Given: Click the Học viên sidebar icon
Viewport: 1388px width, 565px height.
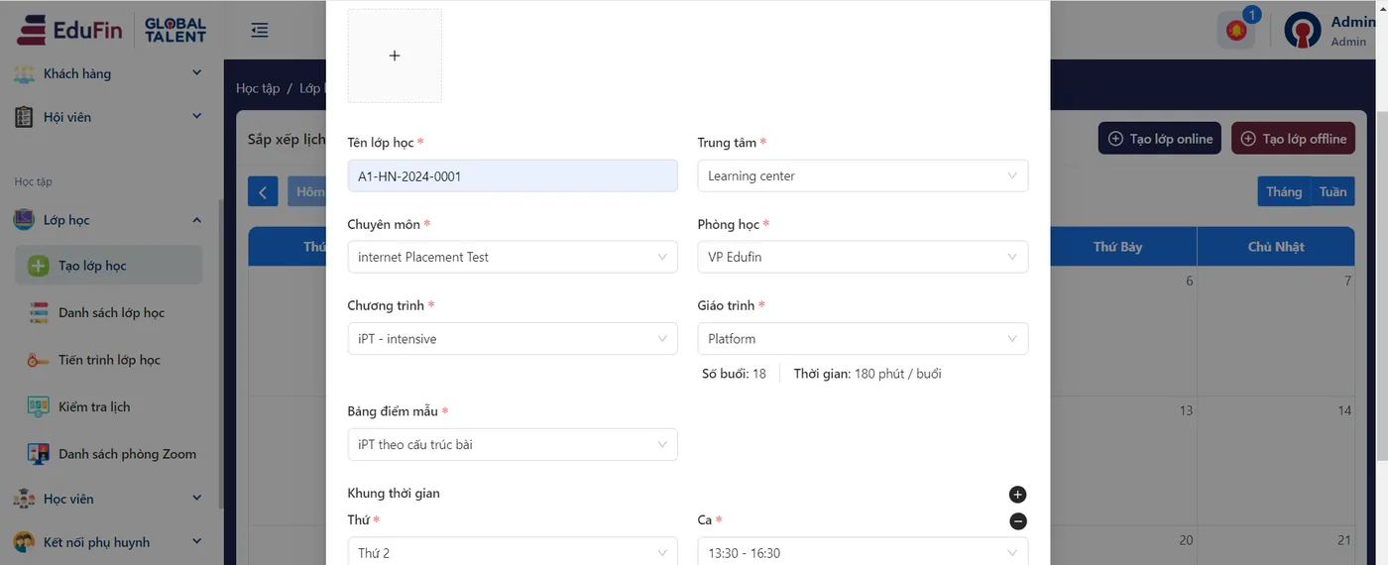Looking at the screenshot, I should tap(25, 499).
